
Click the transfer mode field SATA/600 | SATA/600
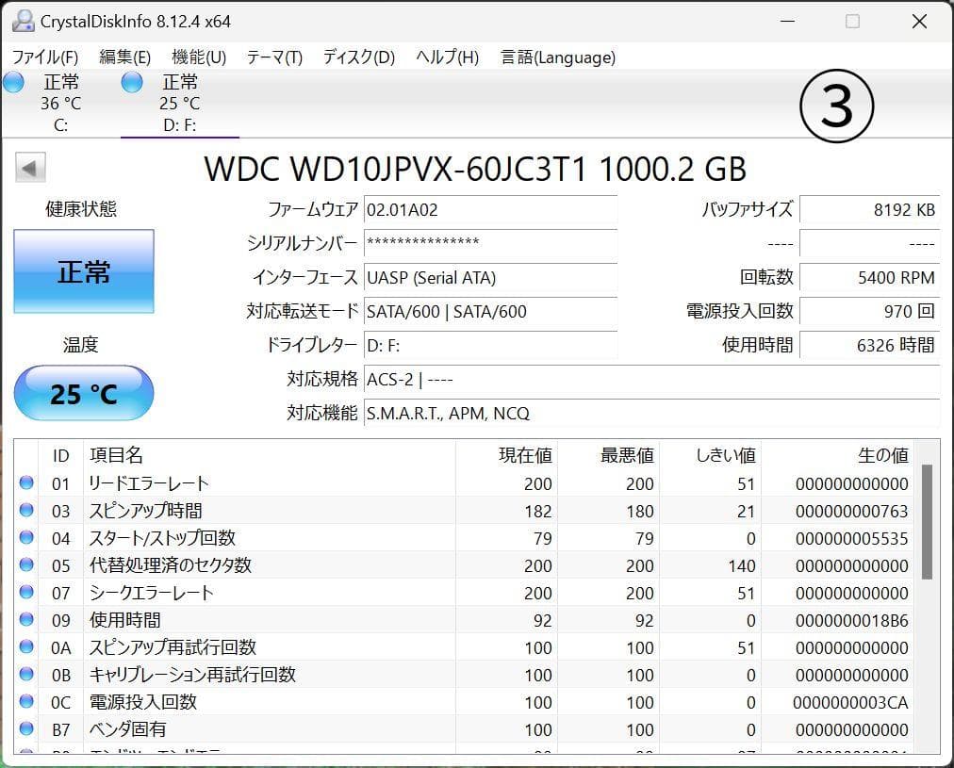pyautogui.click(x=490, y=311)
